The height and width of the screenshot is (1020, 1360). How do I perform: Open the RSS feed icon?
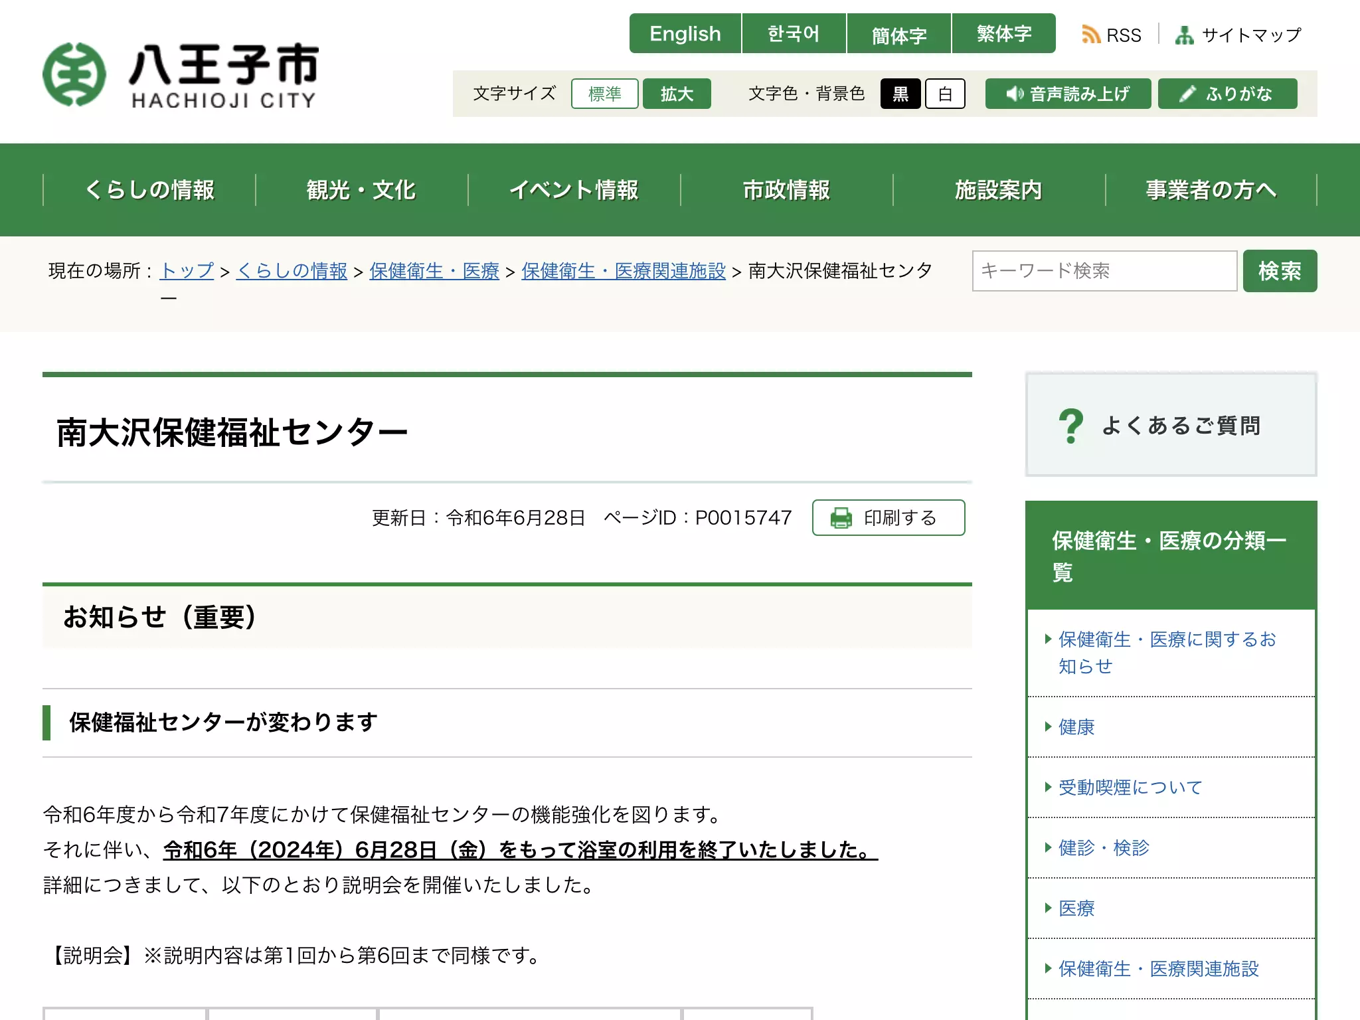pos(1090,35)
